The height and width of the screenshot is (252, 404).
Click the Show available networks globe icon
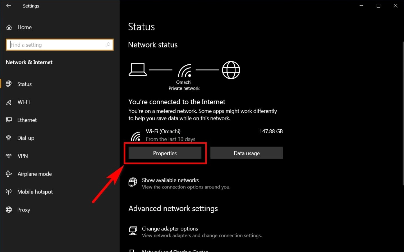[x=133, y=182]
